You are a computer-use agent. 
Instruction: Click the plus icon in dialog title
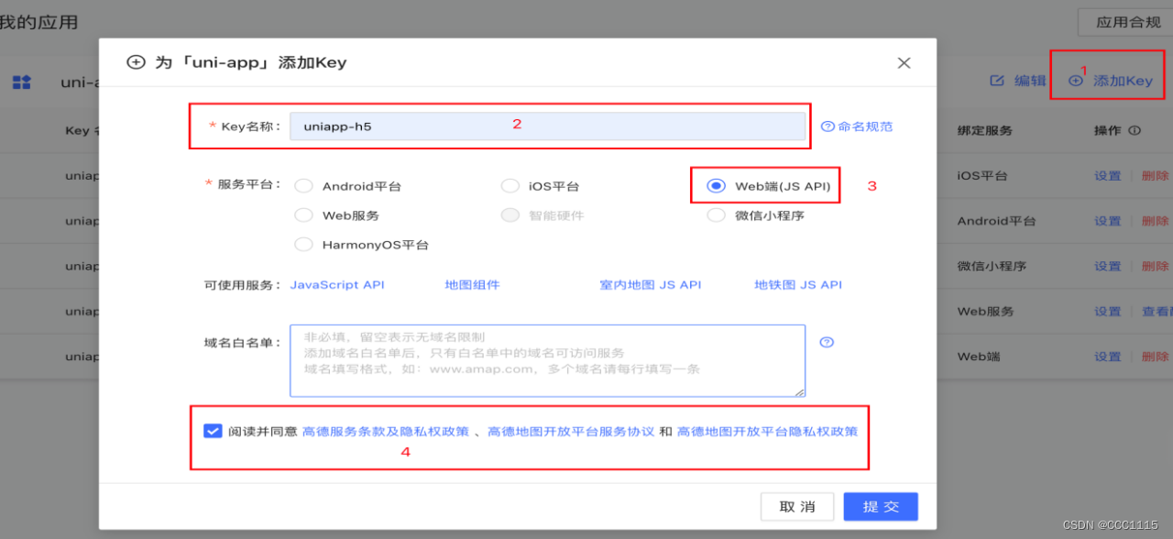coord(136,62)
